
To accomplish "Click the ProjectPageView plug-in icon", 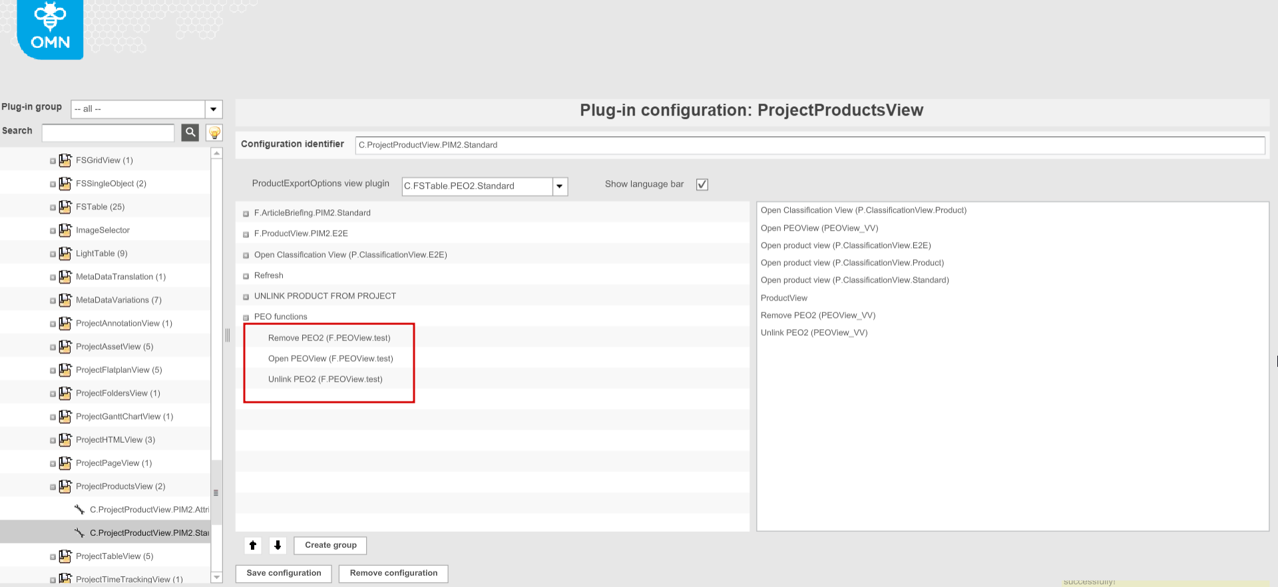I will pyautogui.click(x=65, y=463).
